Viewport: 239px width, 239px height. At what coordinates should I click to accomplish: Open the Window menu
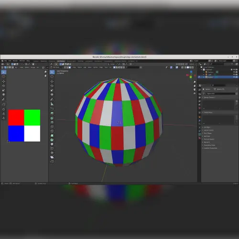22,61
